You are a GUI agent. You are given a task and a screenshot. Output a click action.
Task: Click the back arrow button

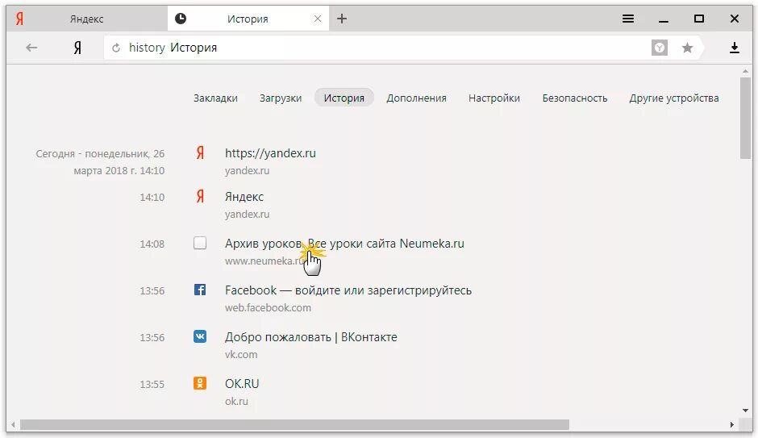(x=31, y=48)
